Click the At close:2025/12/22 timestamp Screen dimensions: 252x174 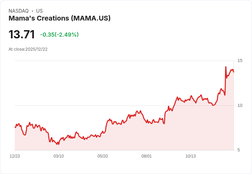coord(28,49)
